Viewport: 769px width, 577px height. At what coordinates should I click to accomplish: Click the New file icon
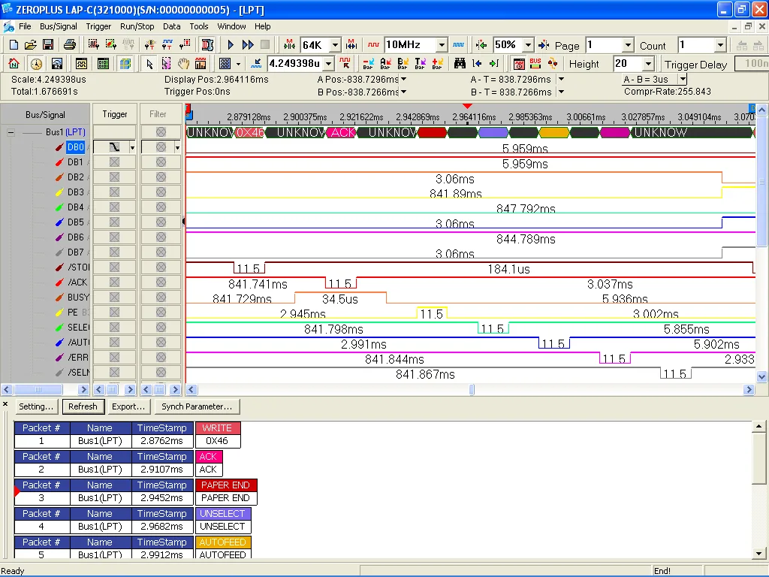point(14,45)
